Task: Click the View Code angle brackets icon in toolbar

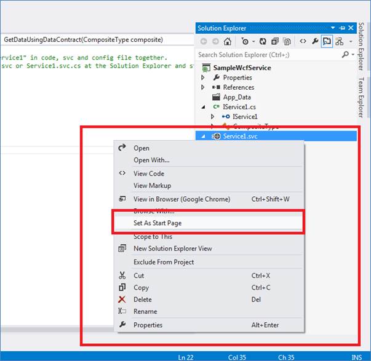Action: click(x=303, y=41)
